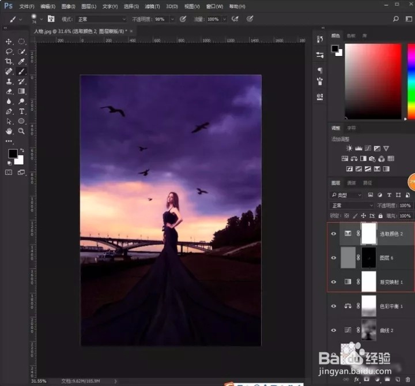Add a Brightness/Contrast adjustment
This screenshot has width=415, height=386.
point(349,148)
